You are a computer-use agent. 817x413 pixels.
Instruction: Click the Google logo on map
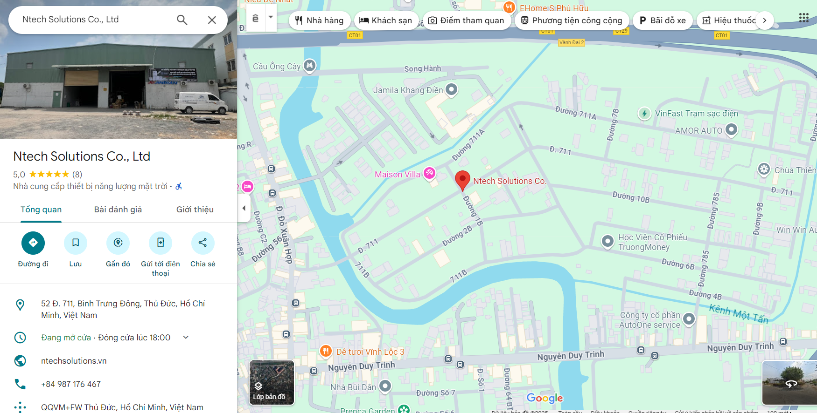pos(545,398)
